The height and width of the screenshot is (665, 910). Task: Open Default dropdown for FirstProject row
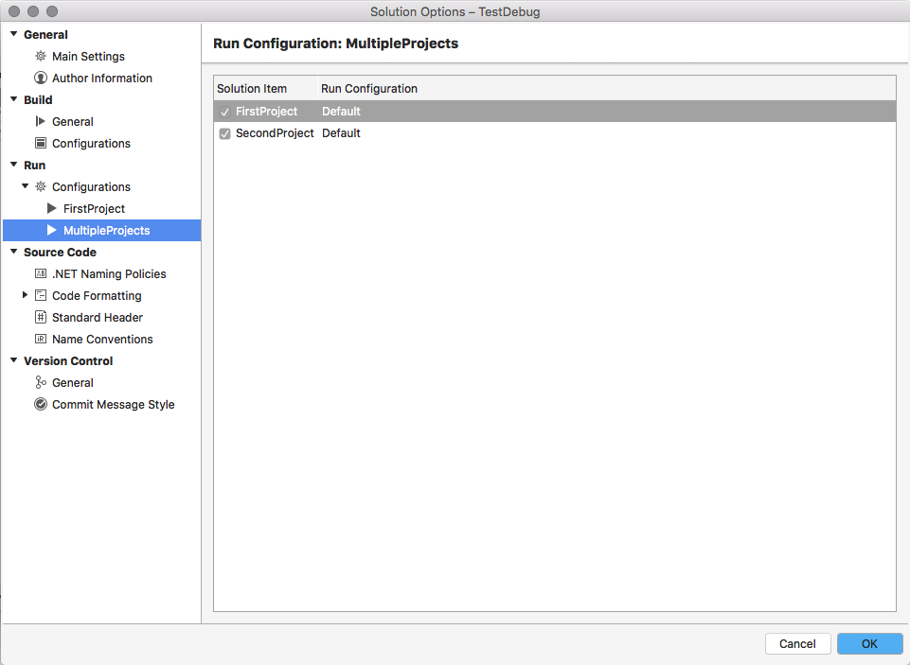(341, 112)
